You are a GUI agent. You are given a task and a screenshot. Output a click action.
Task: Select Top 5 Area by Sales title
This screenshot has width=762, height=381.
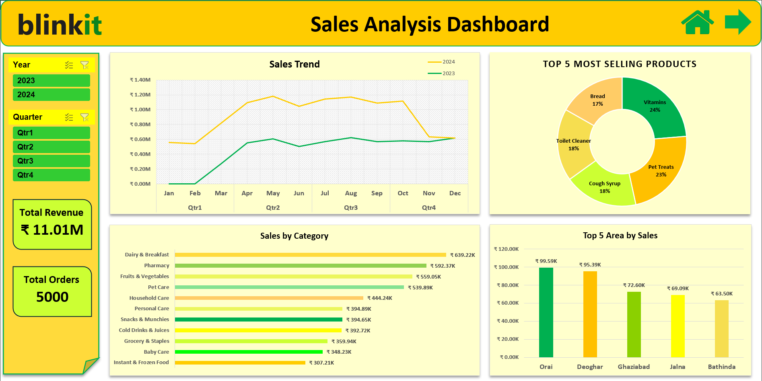620,236
